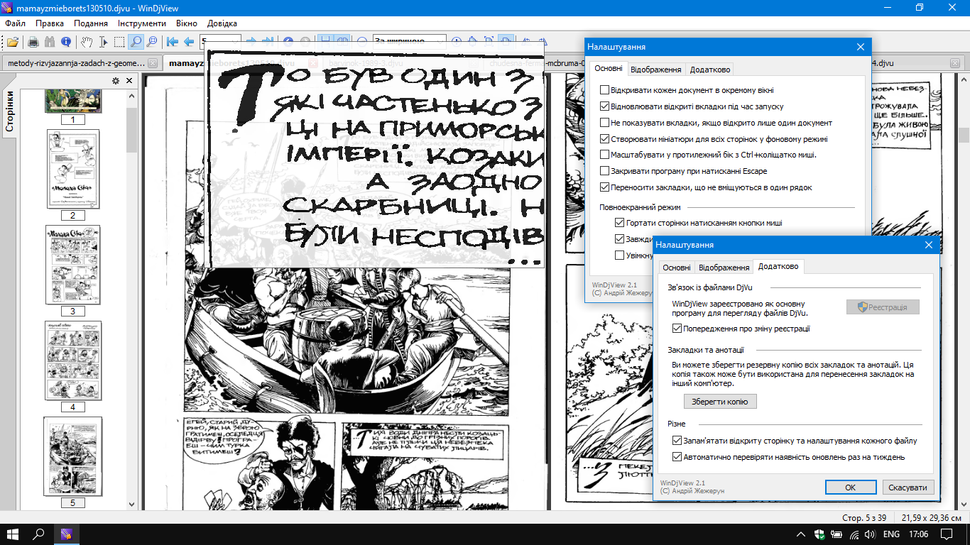Toggle automatic weekly update check checkbox
The height and width of the screenshot is (545, 970).
[677, 457]
